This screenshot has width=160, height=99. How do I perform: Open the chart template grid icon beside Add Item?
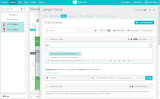coord(47,78)
